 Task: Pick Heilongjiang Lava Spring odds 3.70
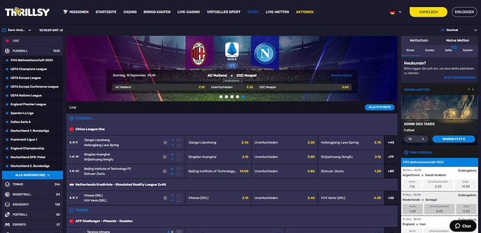(x=351, y=142)
